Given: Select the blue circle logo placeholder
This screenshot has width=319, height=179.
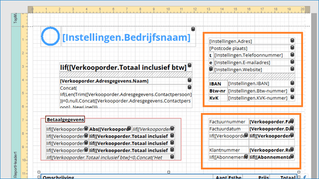Looking at the screenshot, I should tap(50, 37).
